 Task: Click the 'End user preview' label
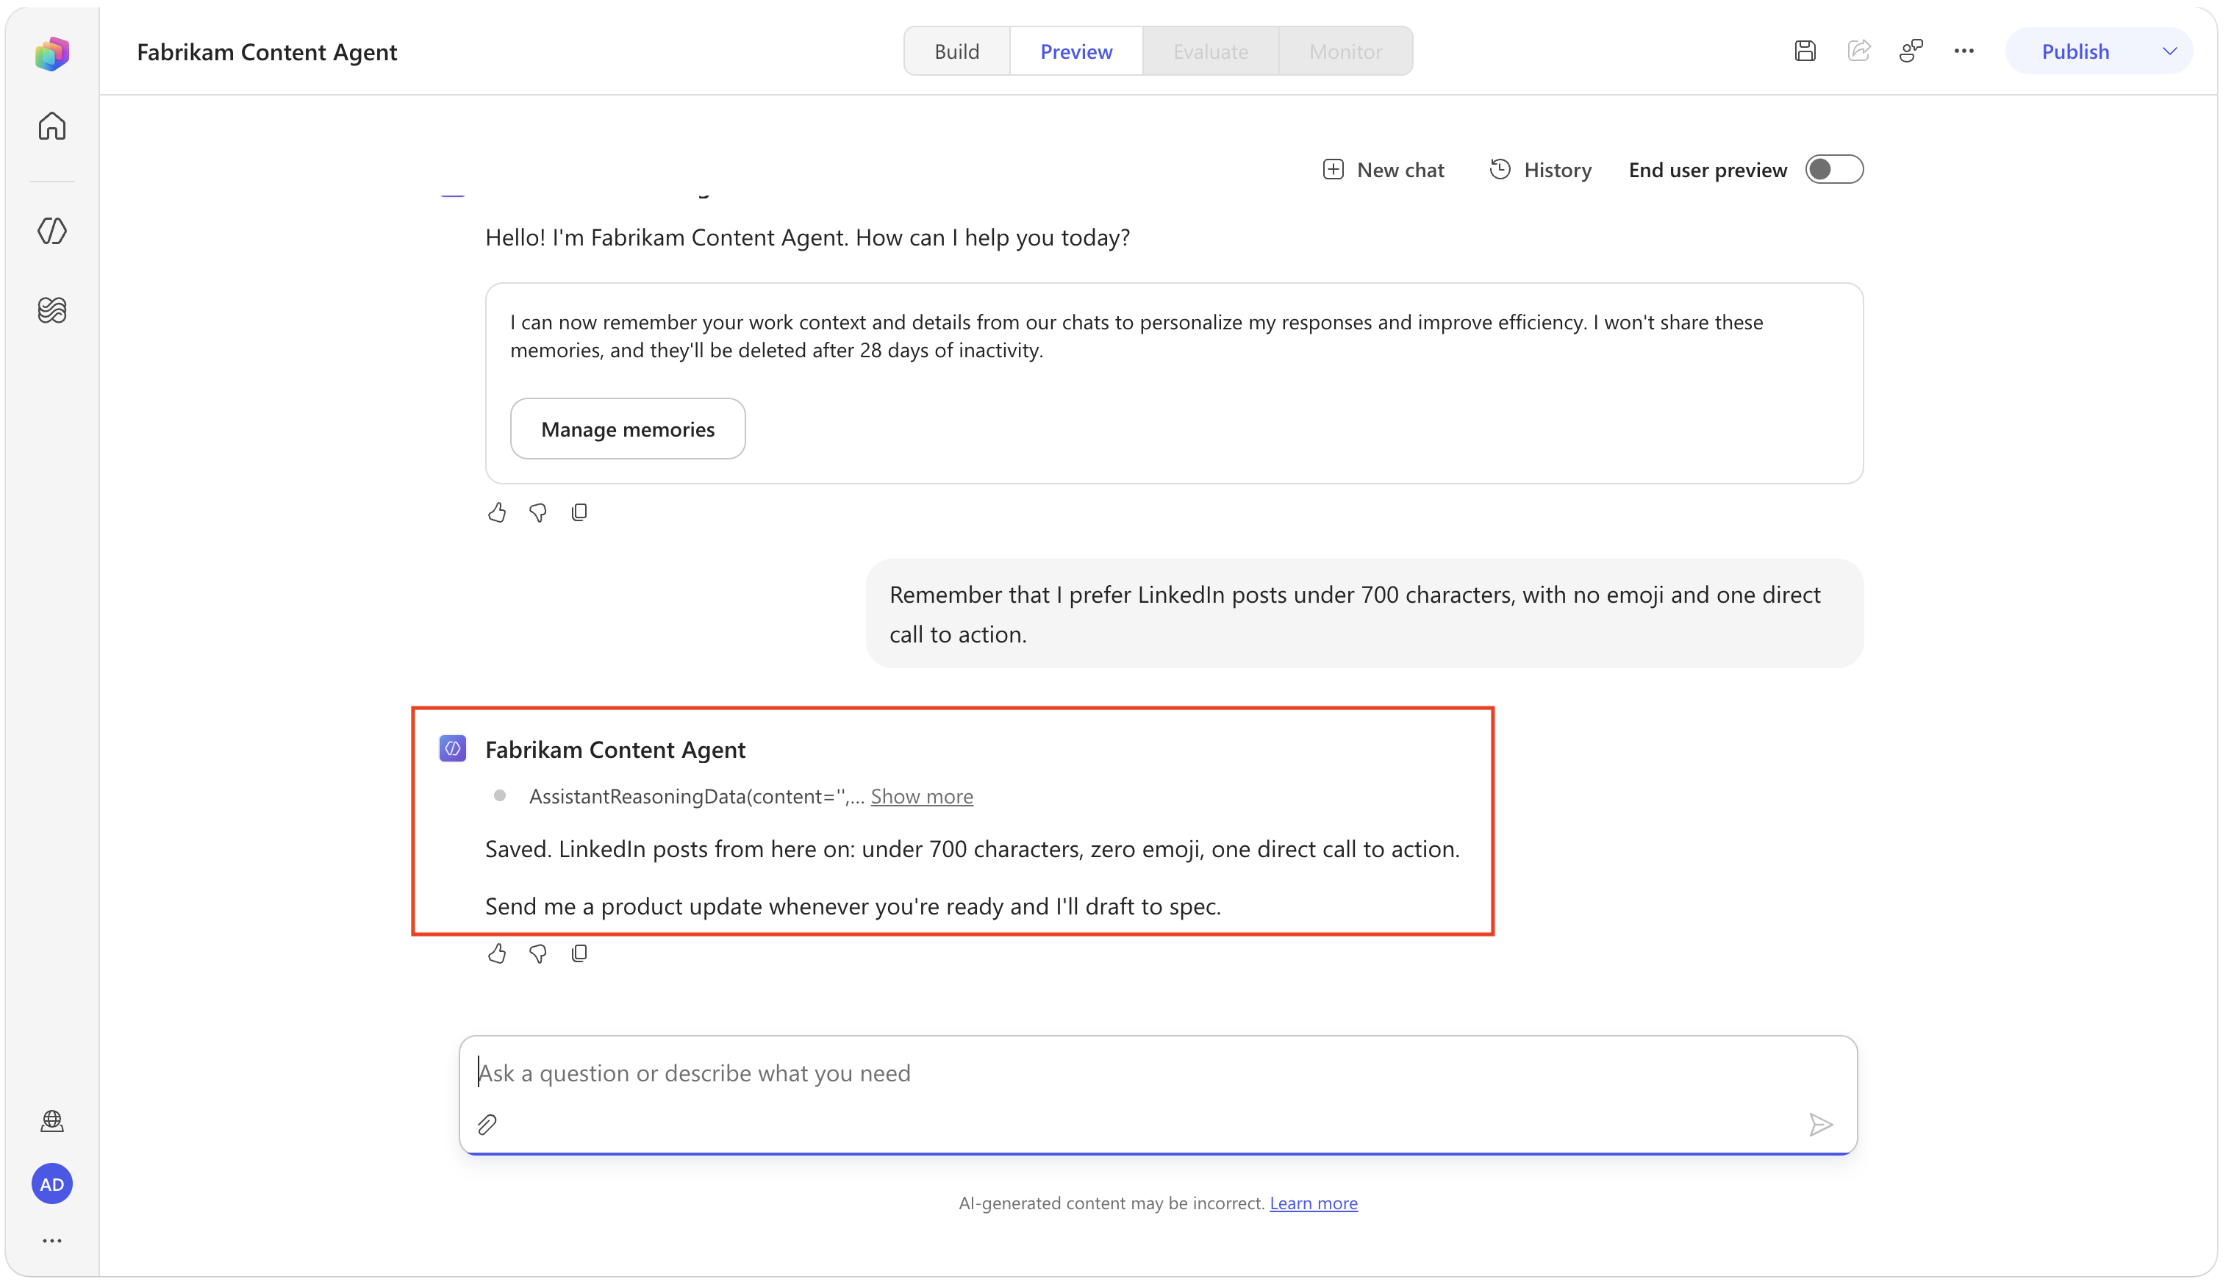[1707, 170]
